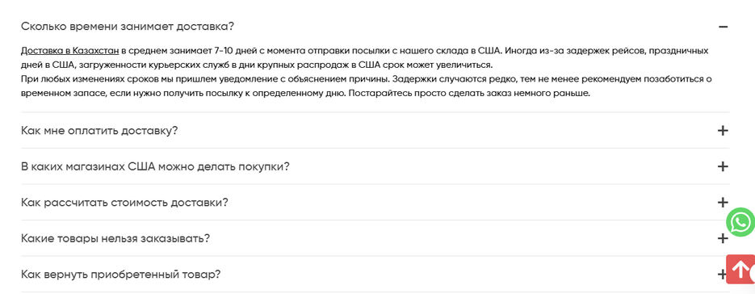Open 'В каких магазинах США можно делать покупки?'
The height and width of the screenshot is (294, 755).
(156, 166)
